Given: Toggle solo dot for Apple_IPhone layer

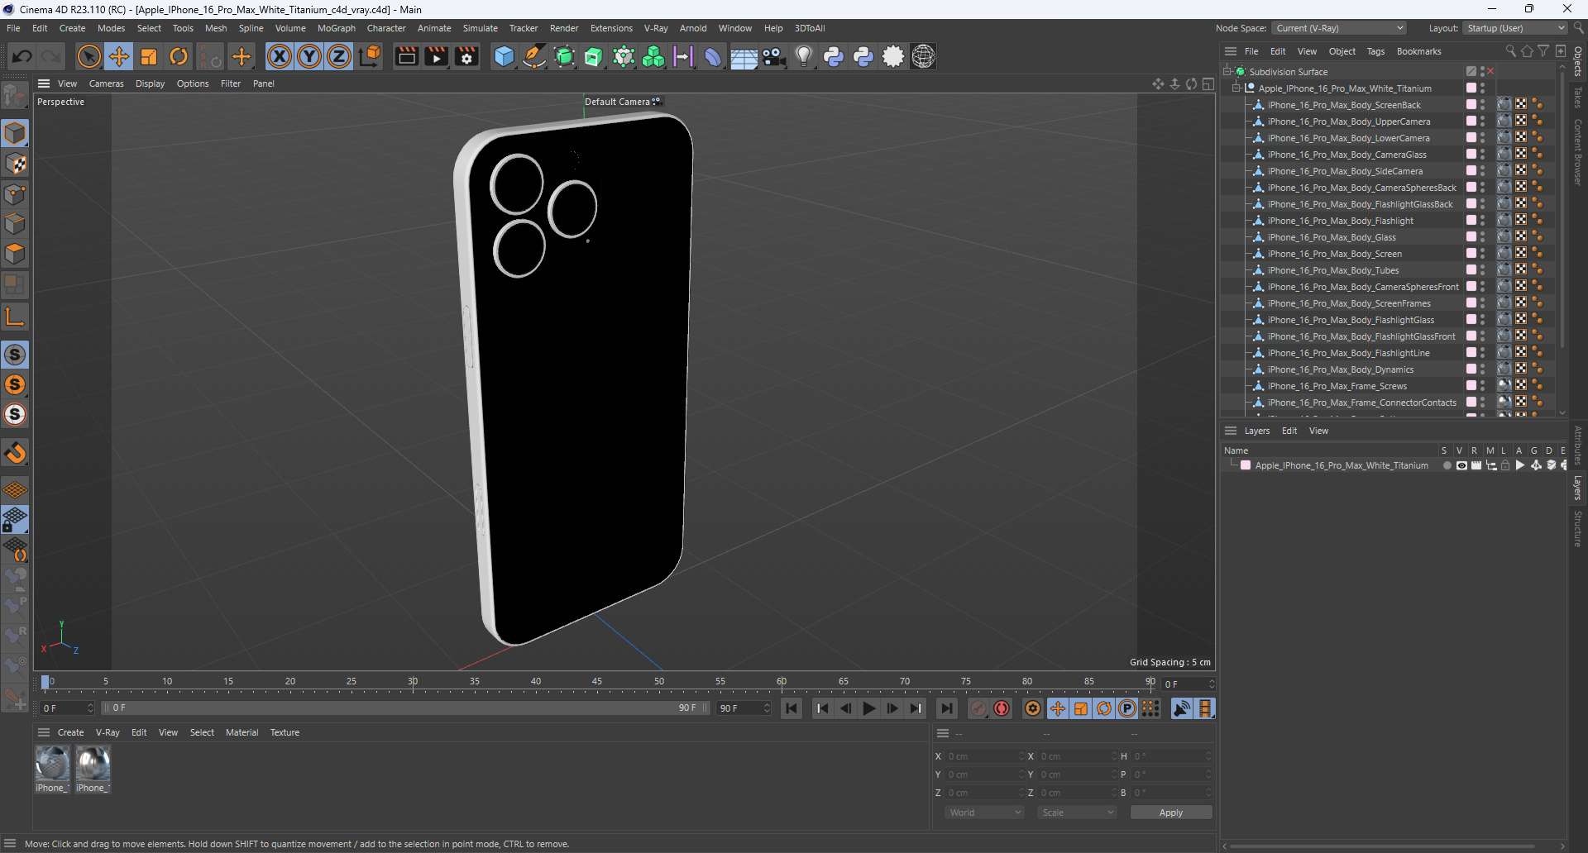Looking at the screenshot, I should 1447,465.
